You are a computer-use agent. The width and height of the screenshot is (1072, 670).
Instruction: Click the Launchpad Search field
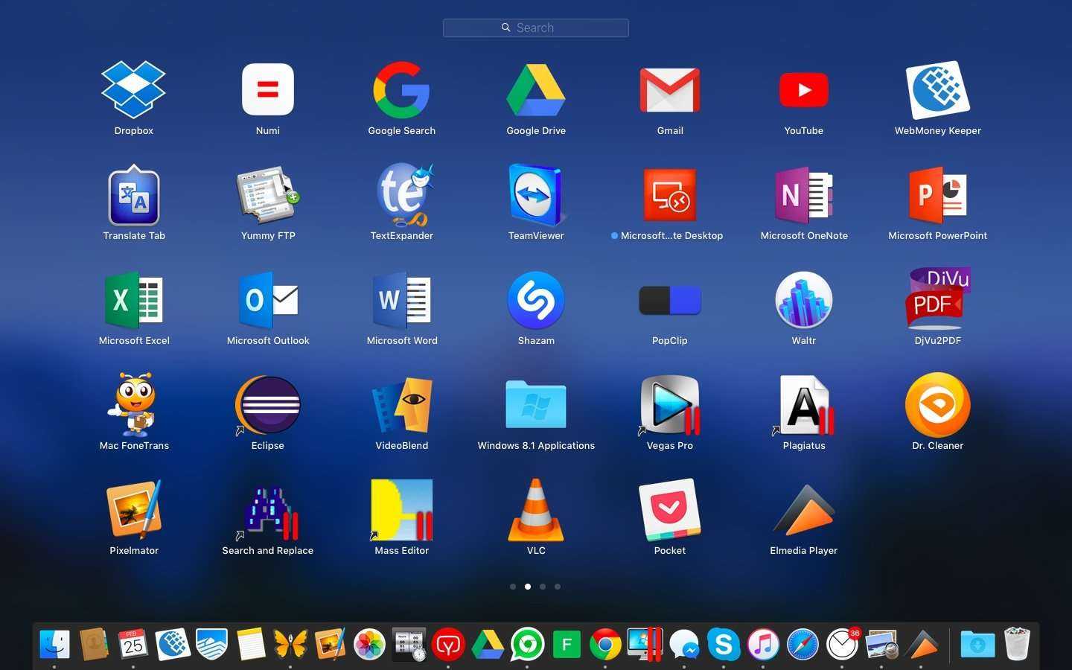click(x=536, y=28)
